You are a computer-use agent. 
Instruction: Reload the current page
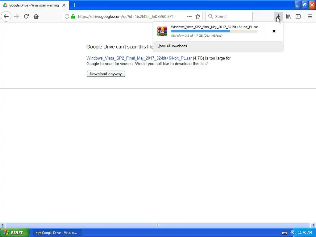click(26, 16)
